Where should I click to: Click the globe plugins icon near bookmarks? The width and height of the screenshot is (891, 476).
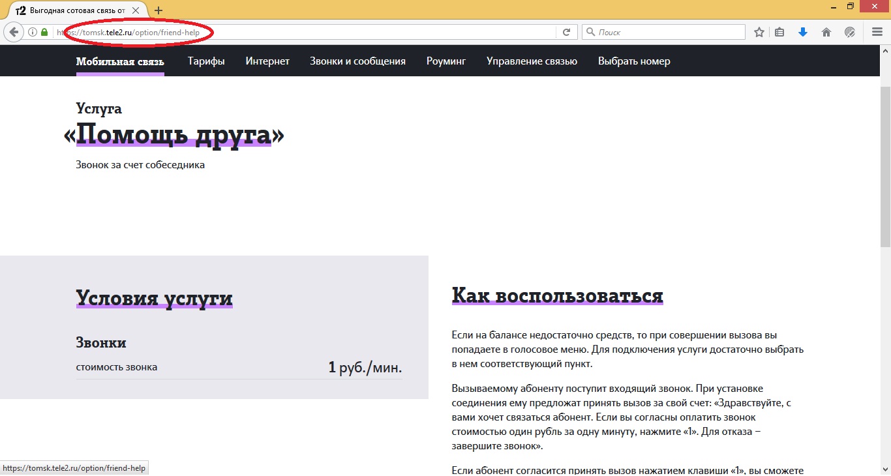click(849, 31)
